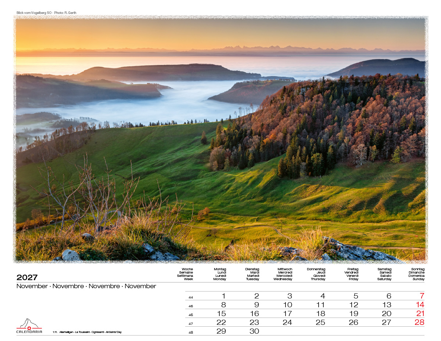Select date 1 in the Monday column
Image resolution: width=441 pixels, height=341 pixels.
pos(224,296)
